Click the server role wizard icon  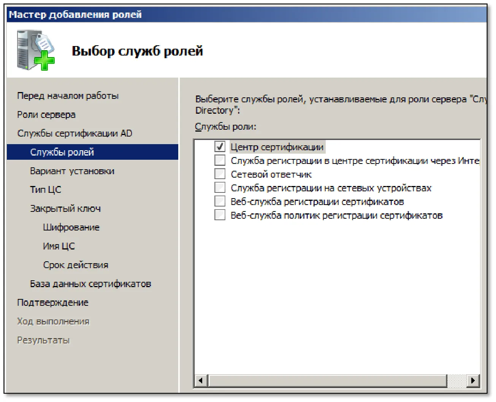tap(36, 51)
